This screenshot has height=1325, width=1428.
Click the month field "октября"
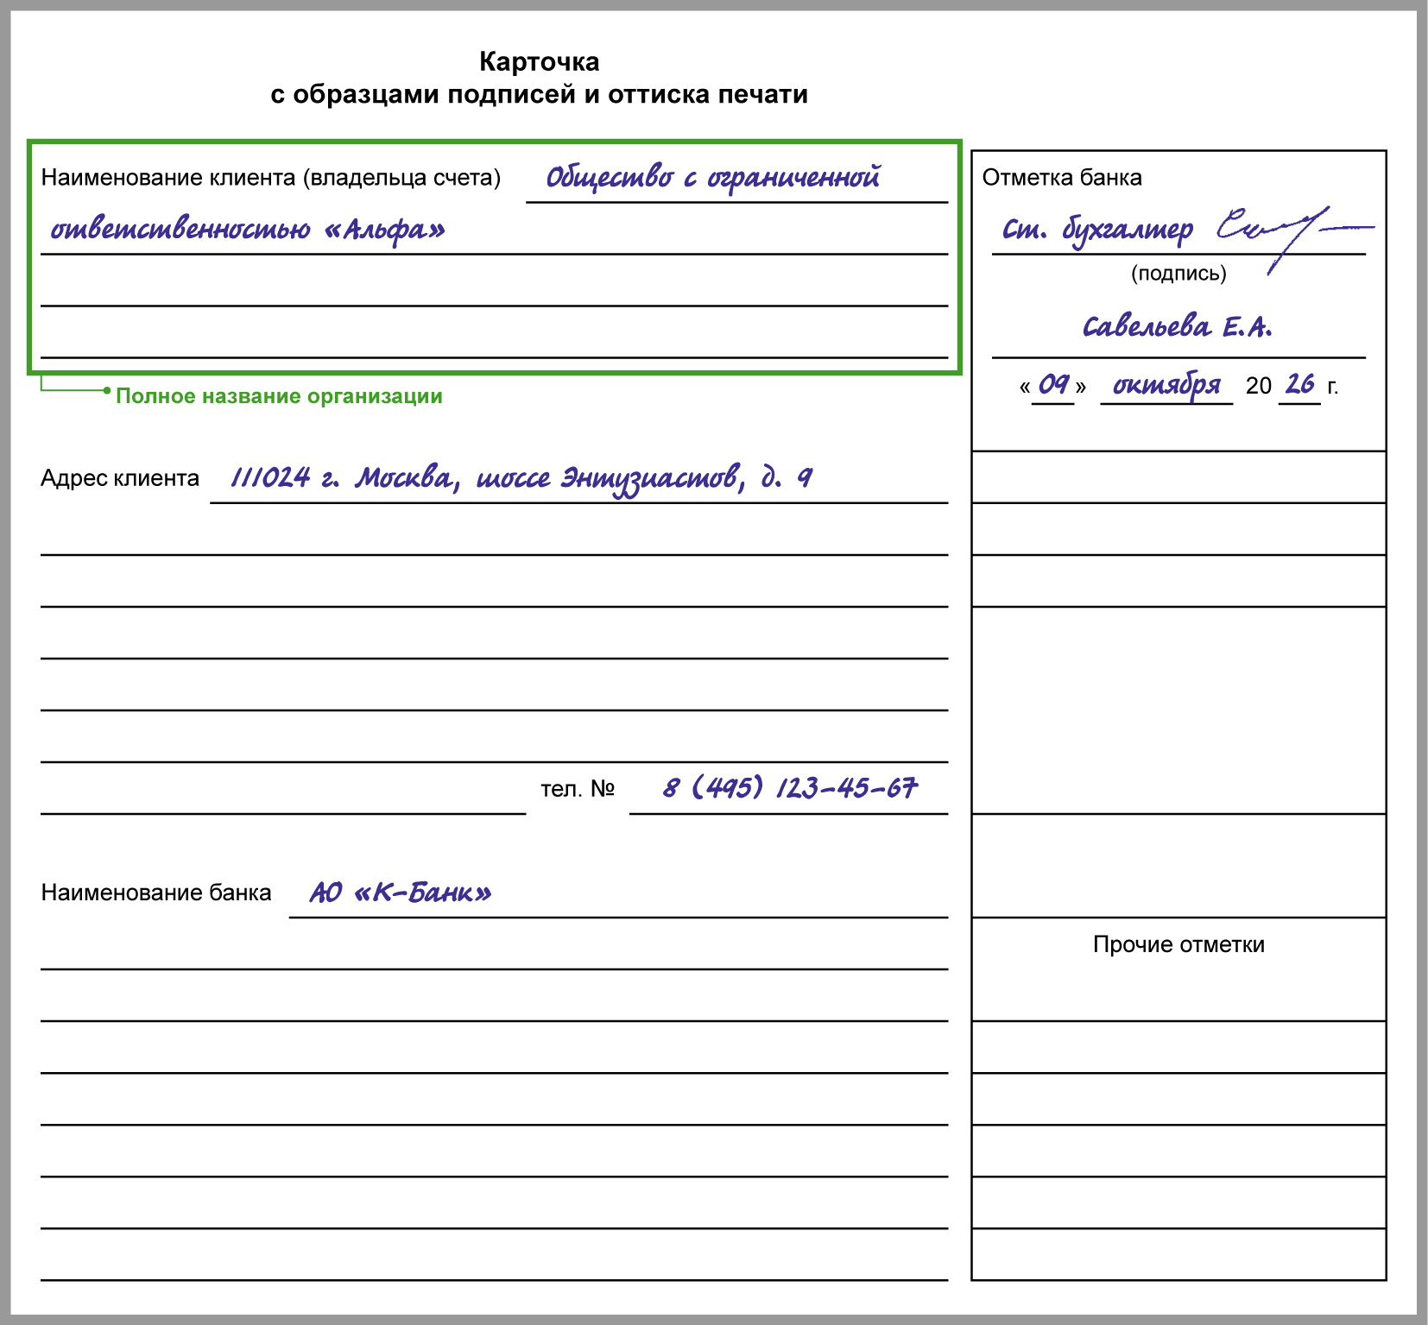click(x=1166, y=385)
